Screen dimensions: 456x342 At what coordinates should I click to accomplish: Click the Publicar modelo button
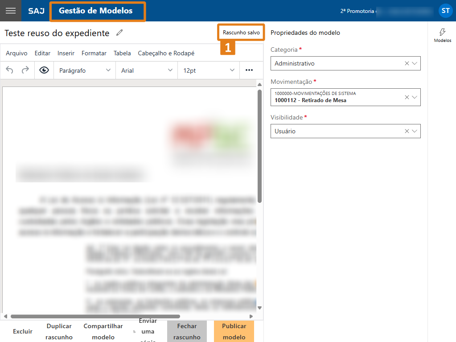pyautogui.click(x=234, y=331)
